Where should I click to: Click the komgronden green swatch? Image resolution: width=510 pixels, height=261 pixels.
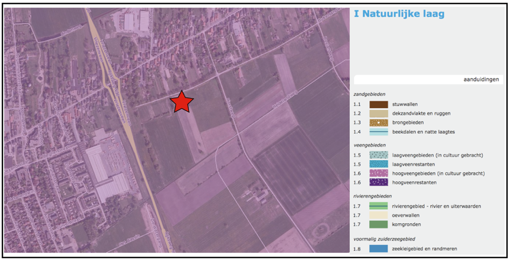[378, 224]
